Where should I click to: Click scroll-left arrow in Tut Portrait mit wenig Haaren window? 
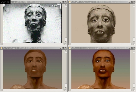coord(70,90)
